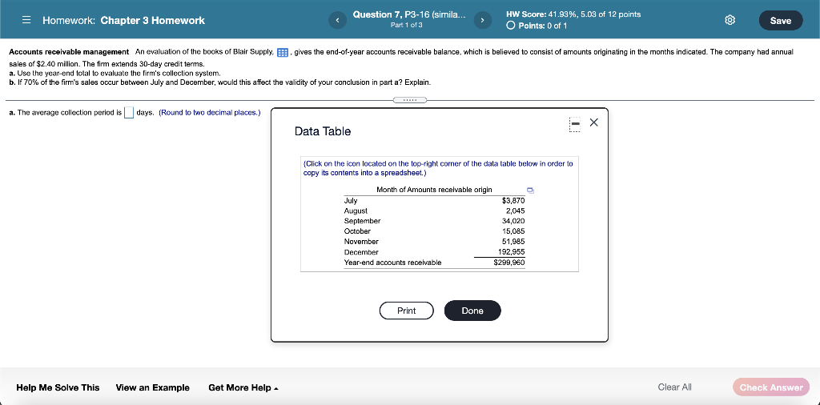Screen dimensions: 820x405
Task: Click the Points: 0 of 1 indicator
Action: [537, 26]
